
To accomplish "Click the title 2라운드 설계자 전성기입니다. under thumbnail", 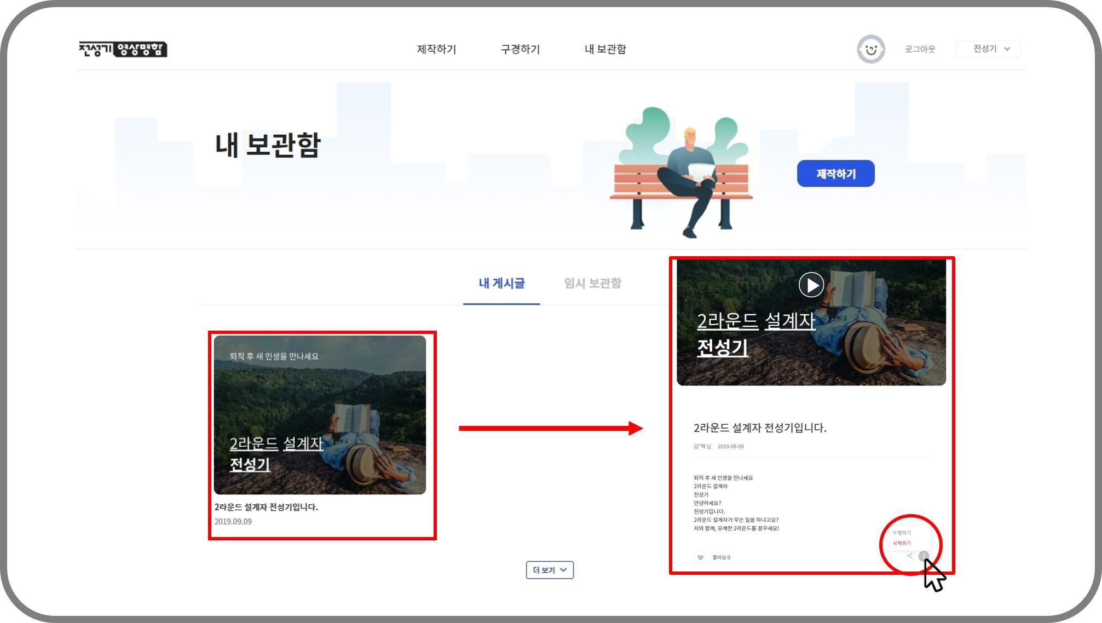I will 266,507.
